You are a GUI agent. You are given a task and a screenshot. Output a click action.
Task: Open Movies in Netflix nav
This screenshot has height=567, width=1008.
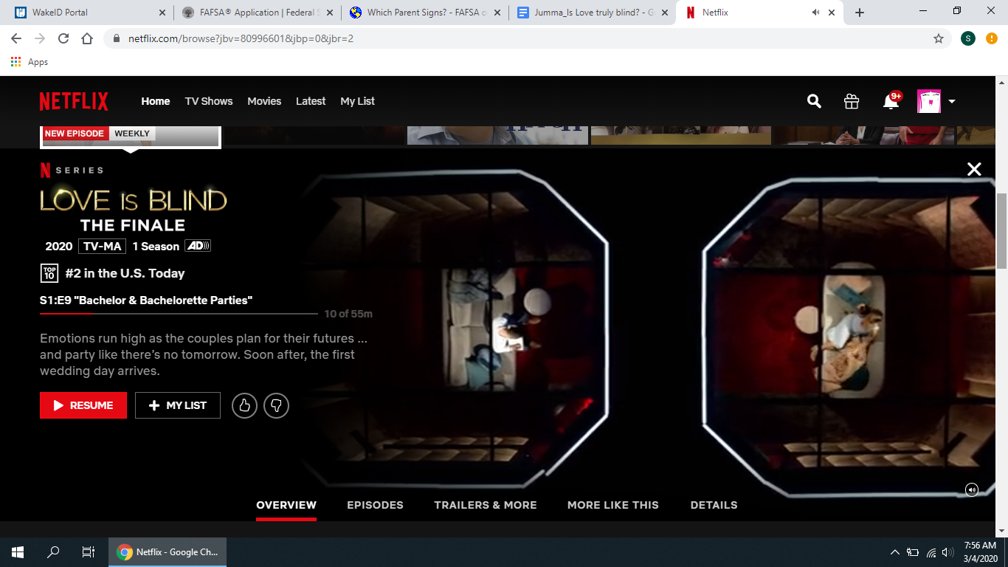tap(264, 101)
